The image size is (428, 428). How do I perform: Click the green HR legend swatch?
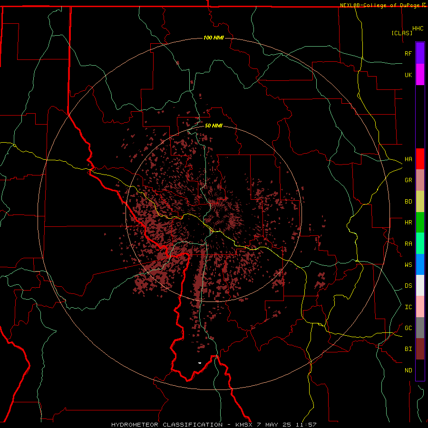(x=420, y=223)
